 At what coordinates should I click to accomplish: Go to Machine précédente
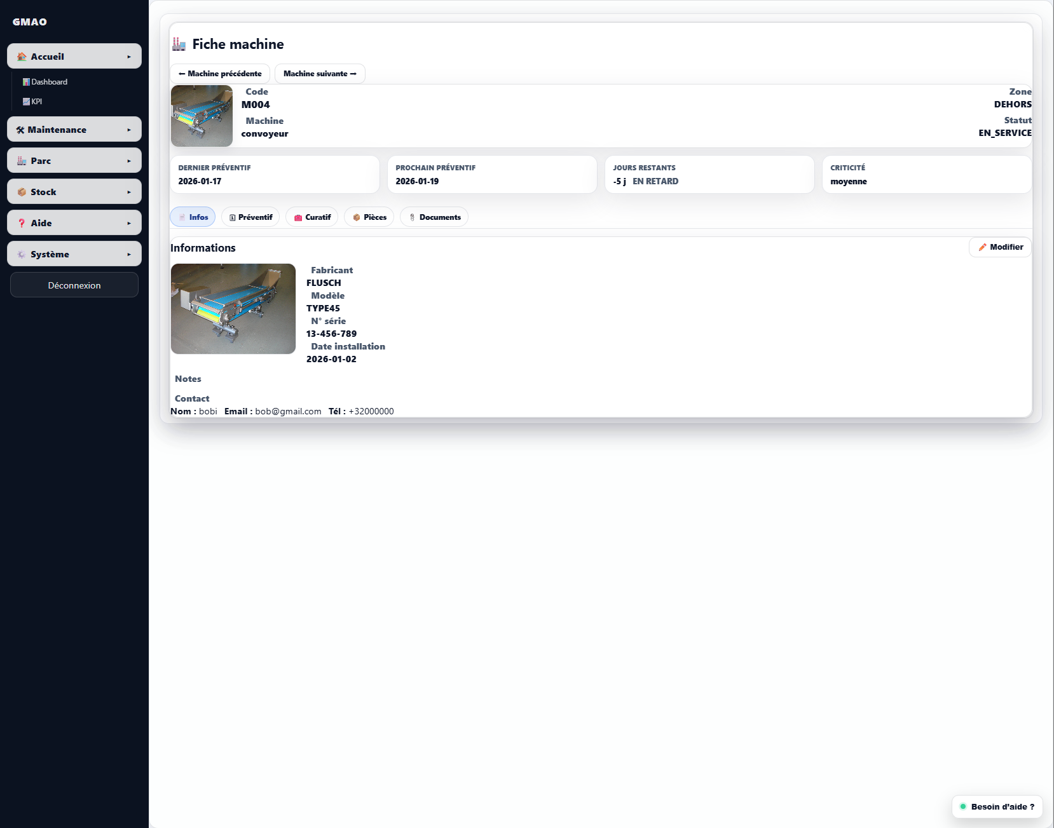pos(220,74)
